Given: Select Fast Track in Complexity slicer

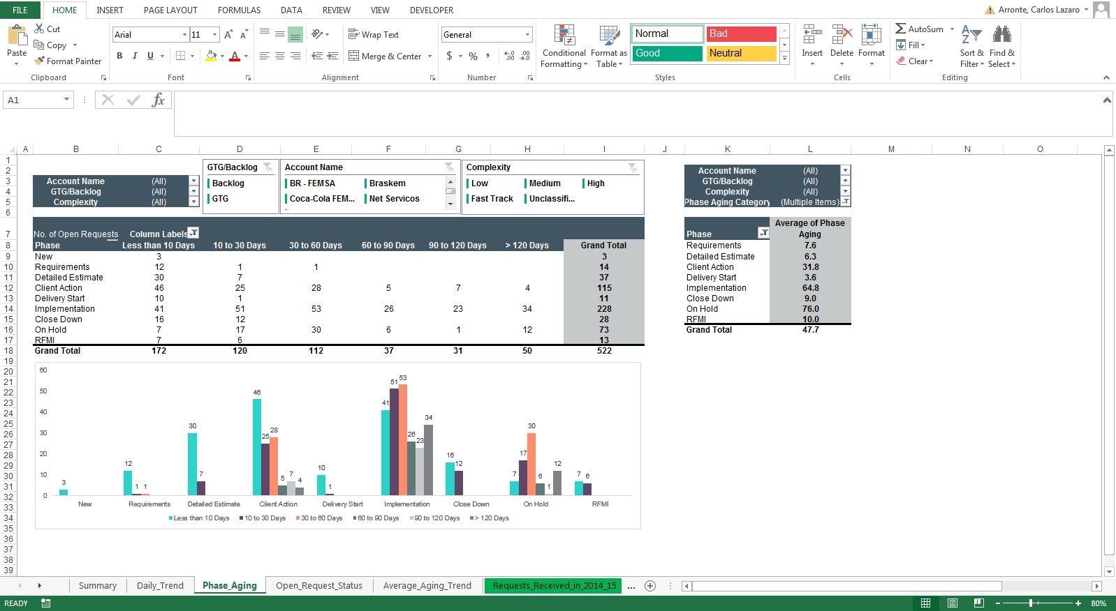Looking at the screenshot, I should click(x=492, y=198).
